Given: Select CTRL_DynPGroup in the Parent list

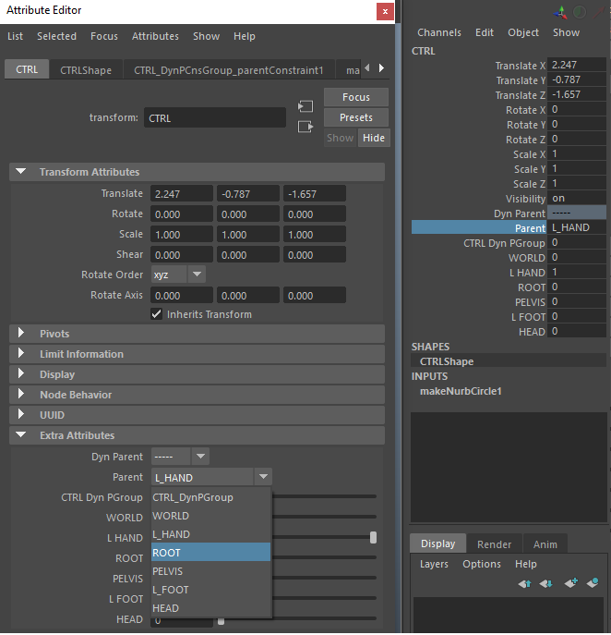Looking at the screenshot, I should [210, 497].
